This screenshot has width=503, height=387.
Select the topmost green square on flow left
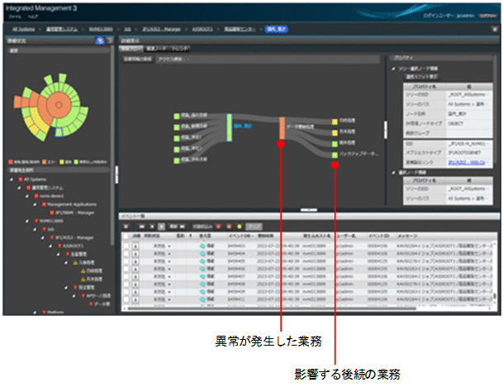[x=177, y=116]
